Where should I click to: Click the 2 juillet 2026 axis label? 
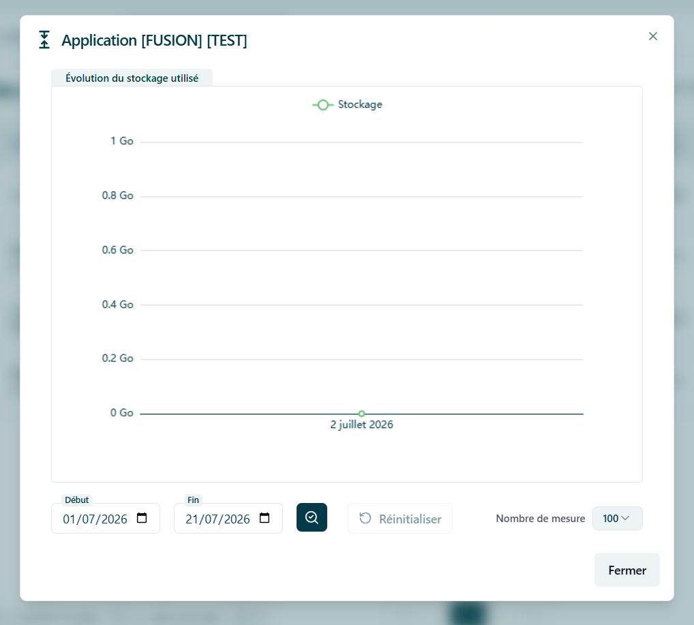361,425
